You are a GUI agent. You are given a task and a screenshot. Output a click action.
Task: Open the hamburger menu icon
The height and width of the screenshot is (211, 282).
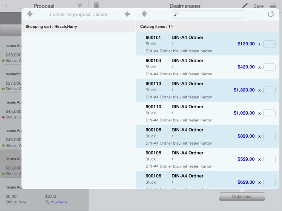pos(273,6)
